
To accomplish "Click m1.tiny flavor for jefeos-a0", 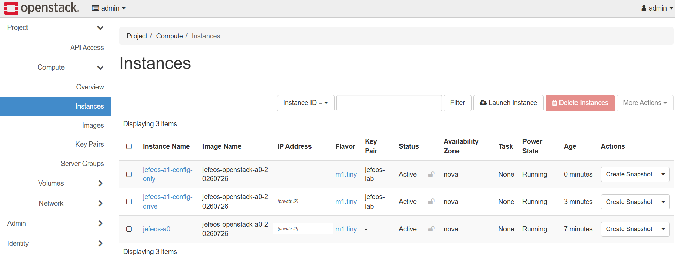I will click(346, 229).
